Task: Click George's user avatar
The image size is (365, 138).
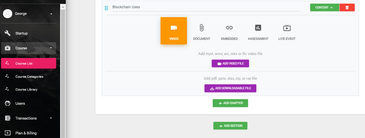Action: [x=8, y=14]
